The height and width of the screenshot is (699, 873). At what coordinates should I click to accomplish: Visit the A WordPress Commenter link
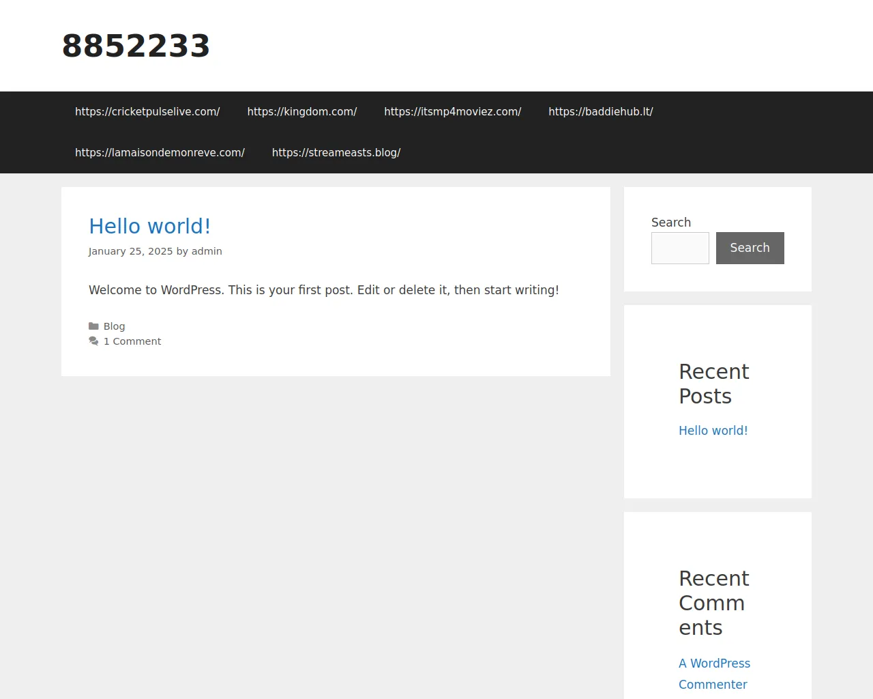714,674
